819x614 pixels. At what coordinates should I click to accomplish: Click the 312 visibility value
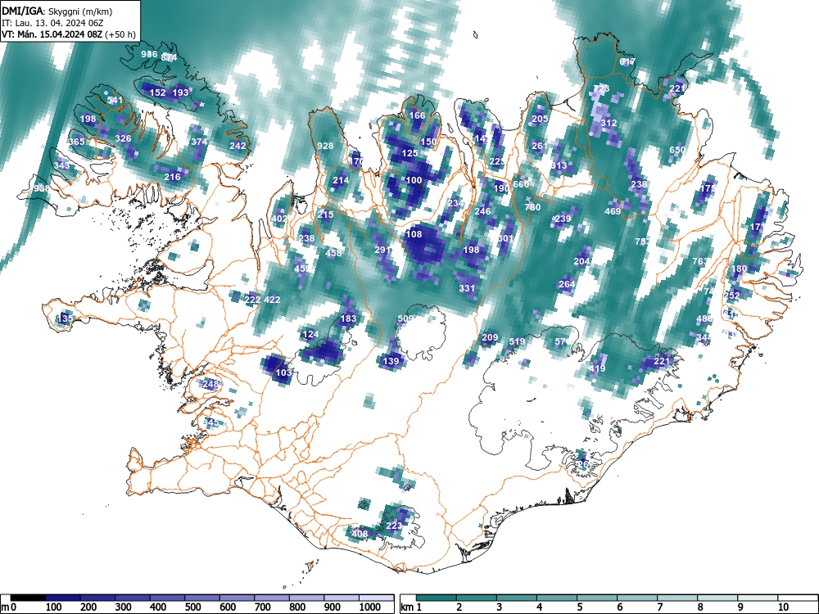pos(609,124)
